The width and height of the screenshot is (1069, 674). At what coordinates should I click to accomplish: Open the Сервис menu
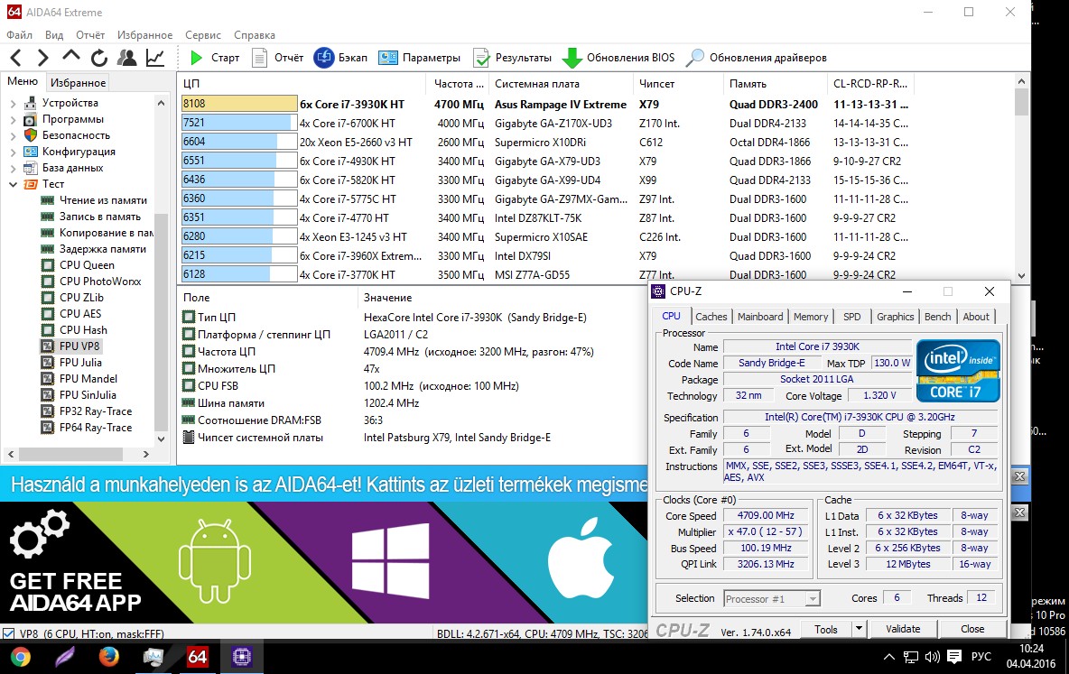point(202,35)
